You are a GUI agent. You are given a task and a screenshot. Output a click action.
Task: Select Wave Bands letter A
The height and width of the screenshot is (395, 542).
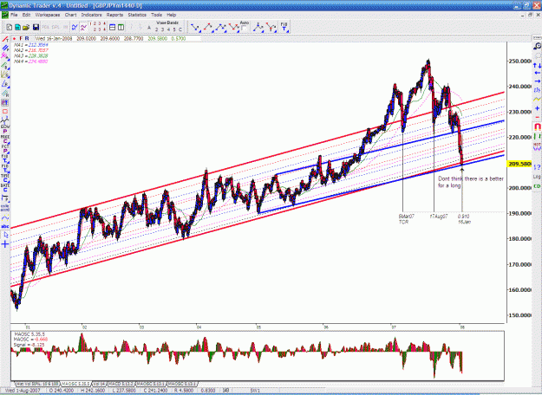149,28
